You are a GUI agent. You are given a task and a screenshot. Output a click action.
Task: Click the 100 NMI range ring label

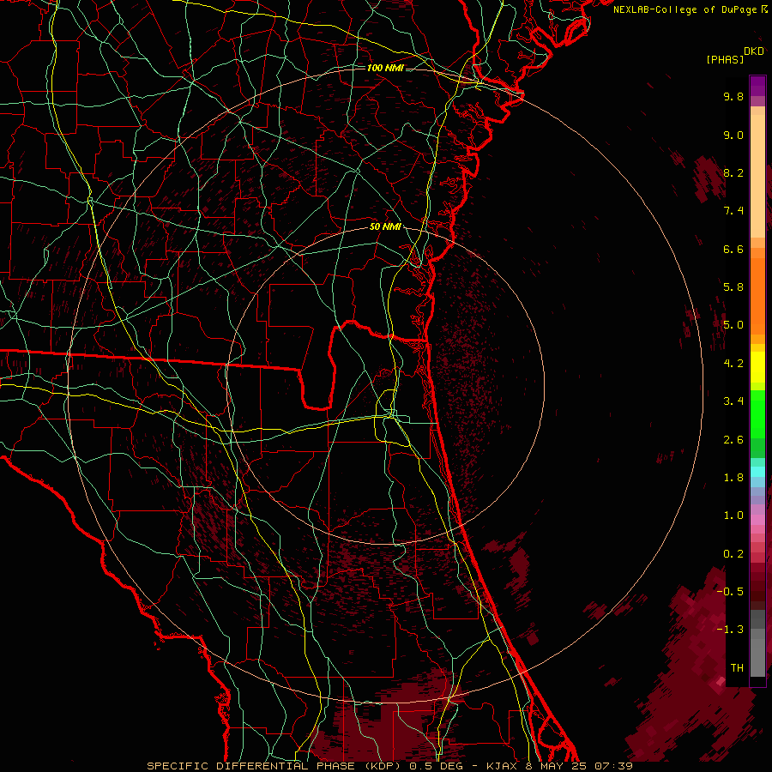[x=385, y=68]
